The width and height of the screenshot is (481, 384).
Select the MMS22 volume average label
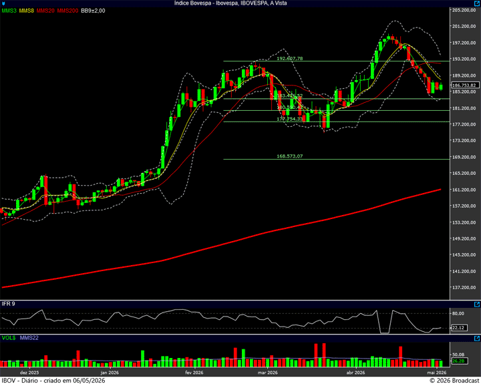(x=29, y=338)
